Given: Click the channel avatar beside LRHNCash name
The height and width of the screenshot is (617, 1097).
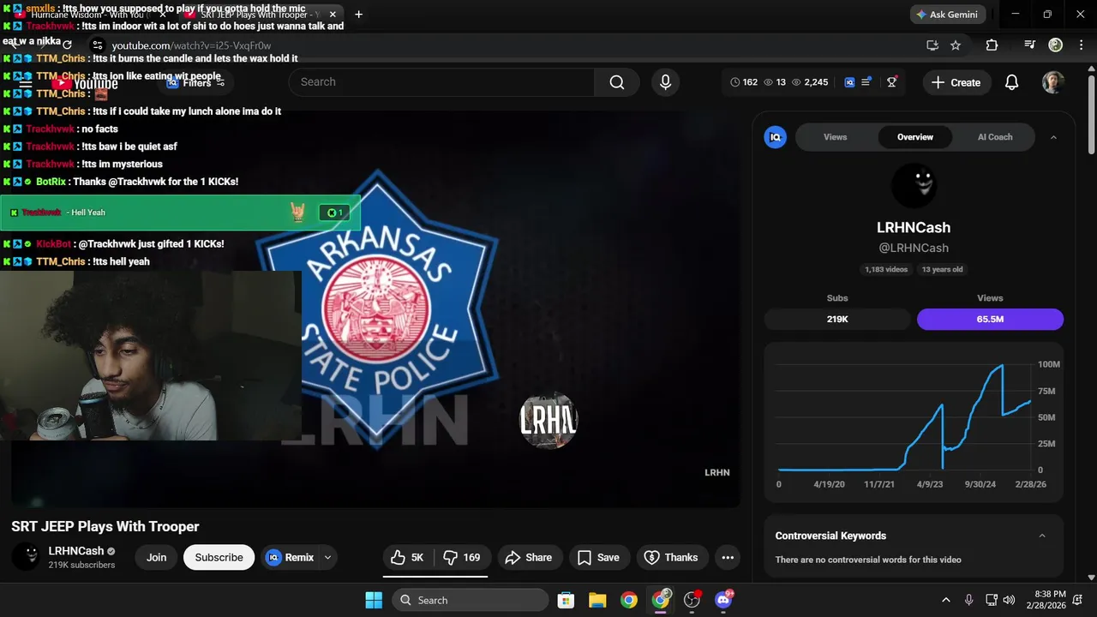Looking at the screenshot, I should [26, 557].
